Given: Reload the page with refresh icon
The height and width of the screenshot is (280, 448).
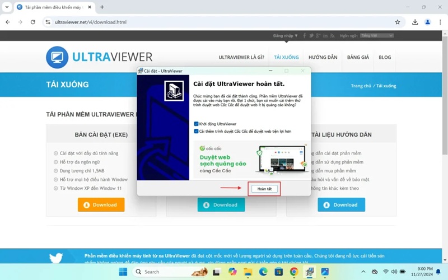Looking at the screenshot, I should click(33, 22).
